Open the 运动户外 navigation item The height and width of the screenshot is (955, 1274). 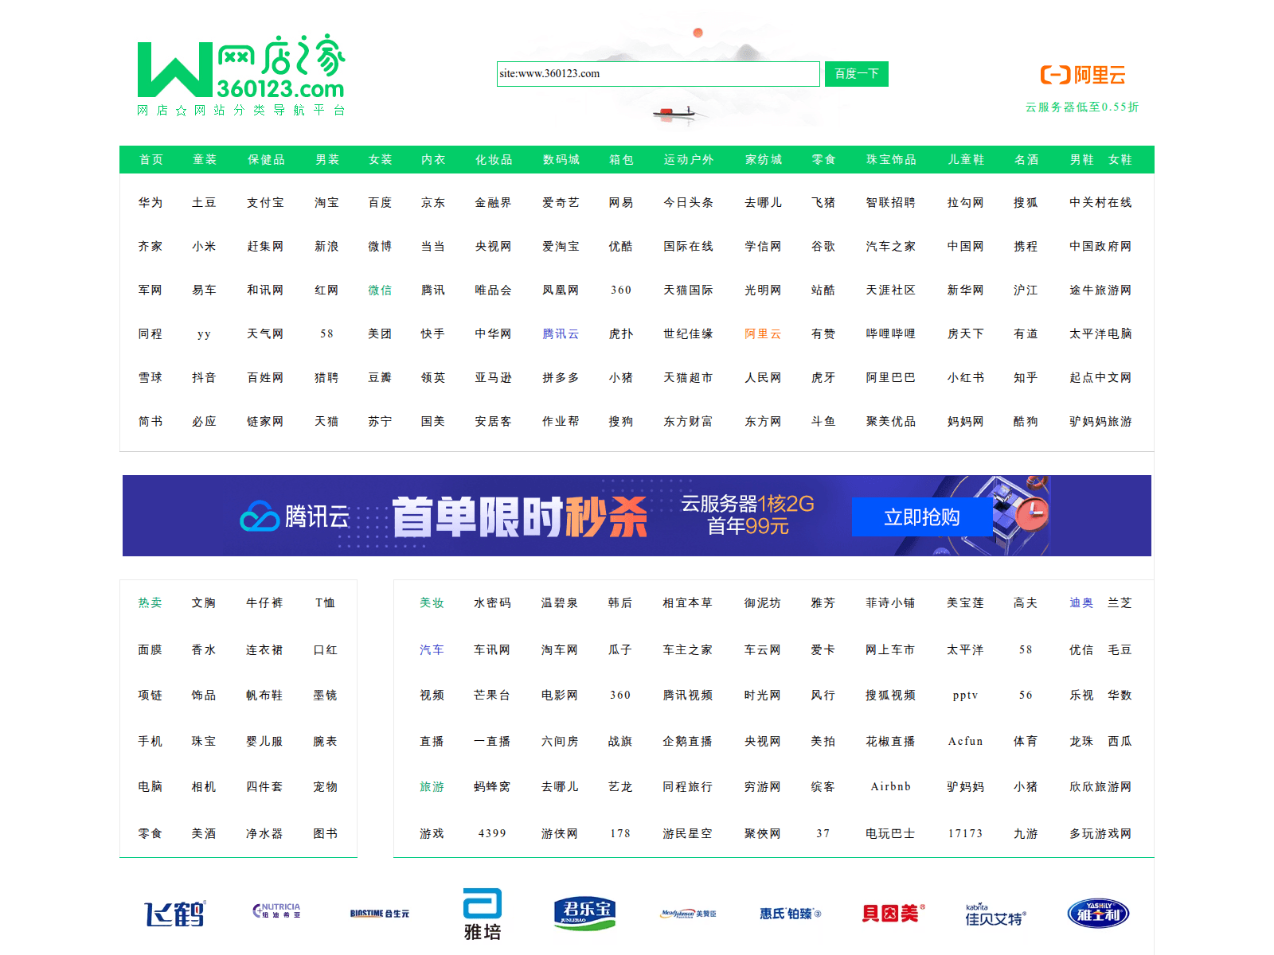pos(689,159)
